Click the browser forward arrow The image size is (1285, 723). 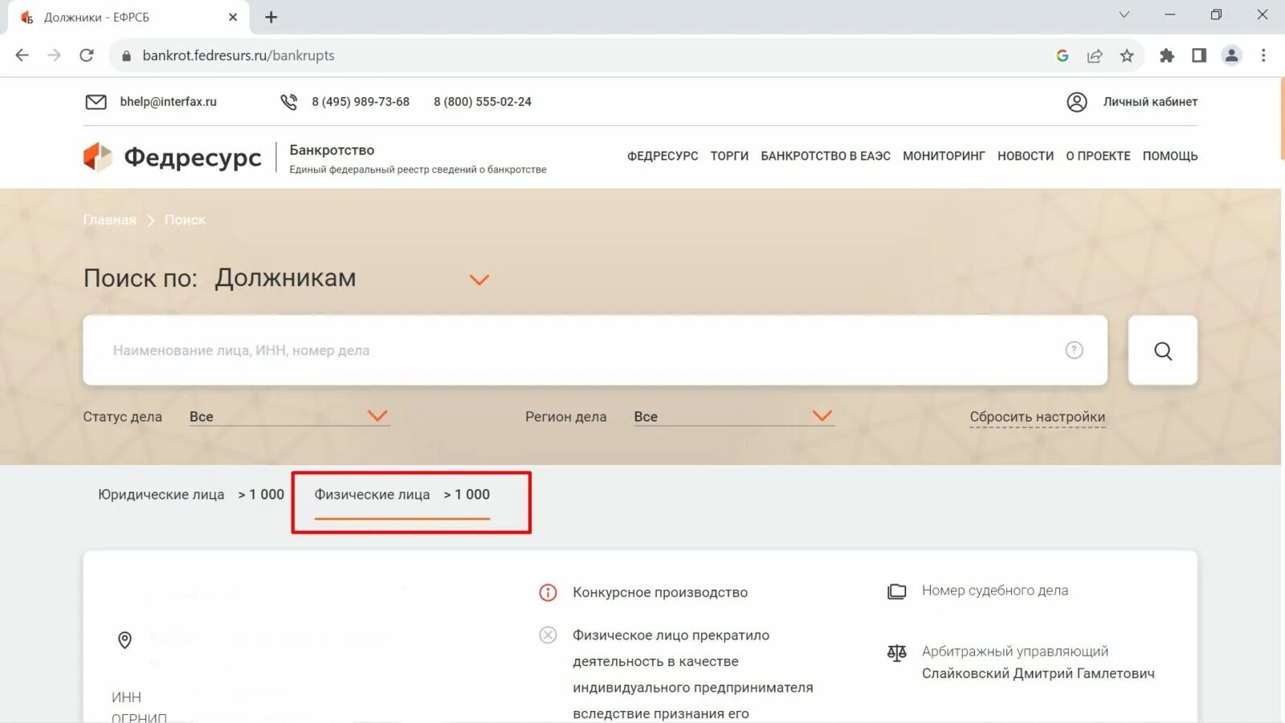pos(54,55)
